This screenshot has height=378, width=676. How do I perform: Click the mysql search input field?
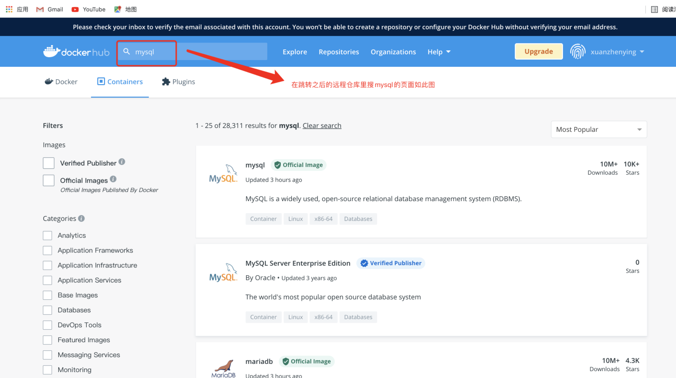click(x=192, y=52)
